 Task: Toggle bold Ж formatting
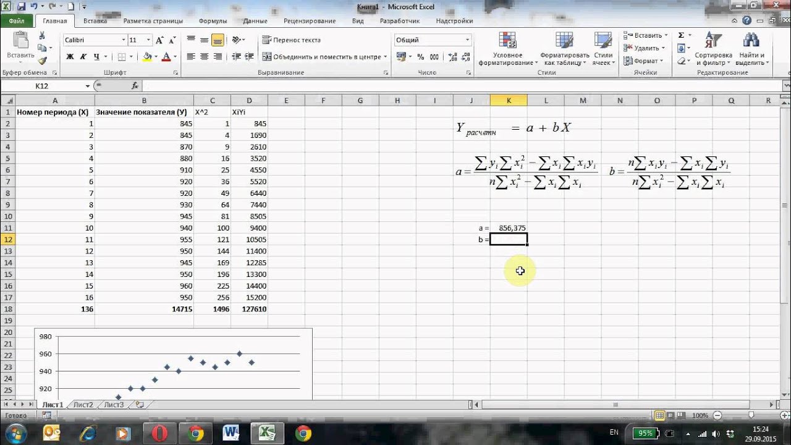70,57
